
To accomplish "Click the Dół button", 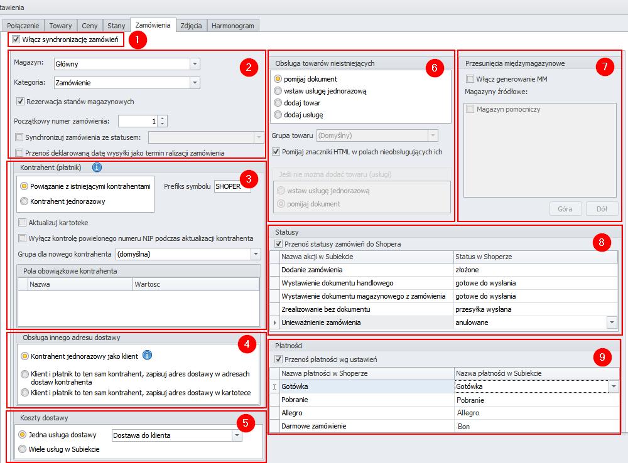I will [x=602, y=209].
